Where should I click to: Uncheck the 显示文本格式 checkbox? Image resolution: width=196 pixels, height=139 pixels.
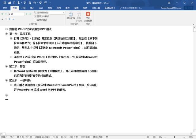[35, 16]
